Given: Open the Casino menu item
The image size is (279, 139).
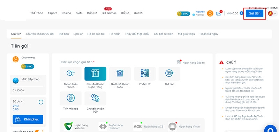Looking at the screenshot, I should point(66,13).
